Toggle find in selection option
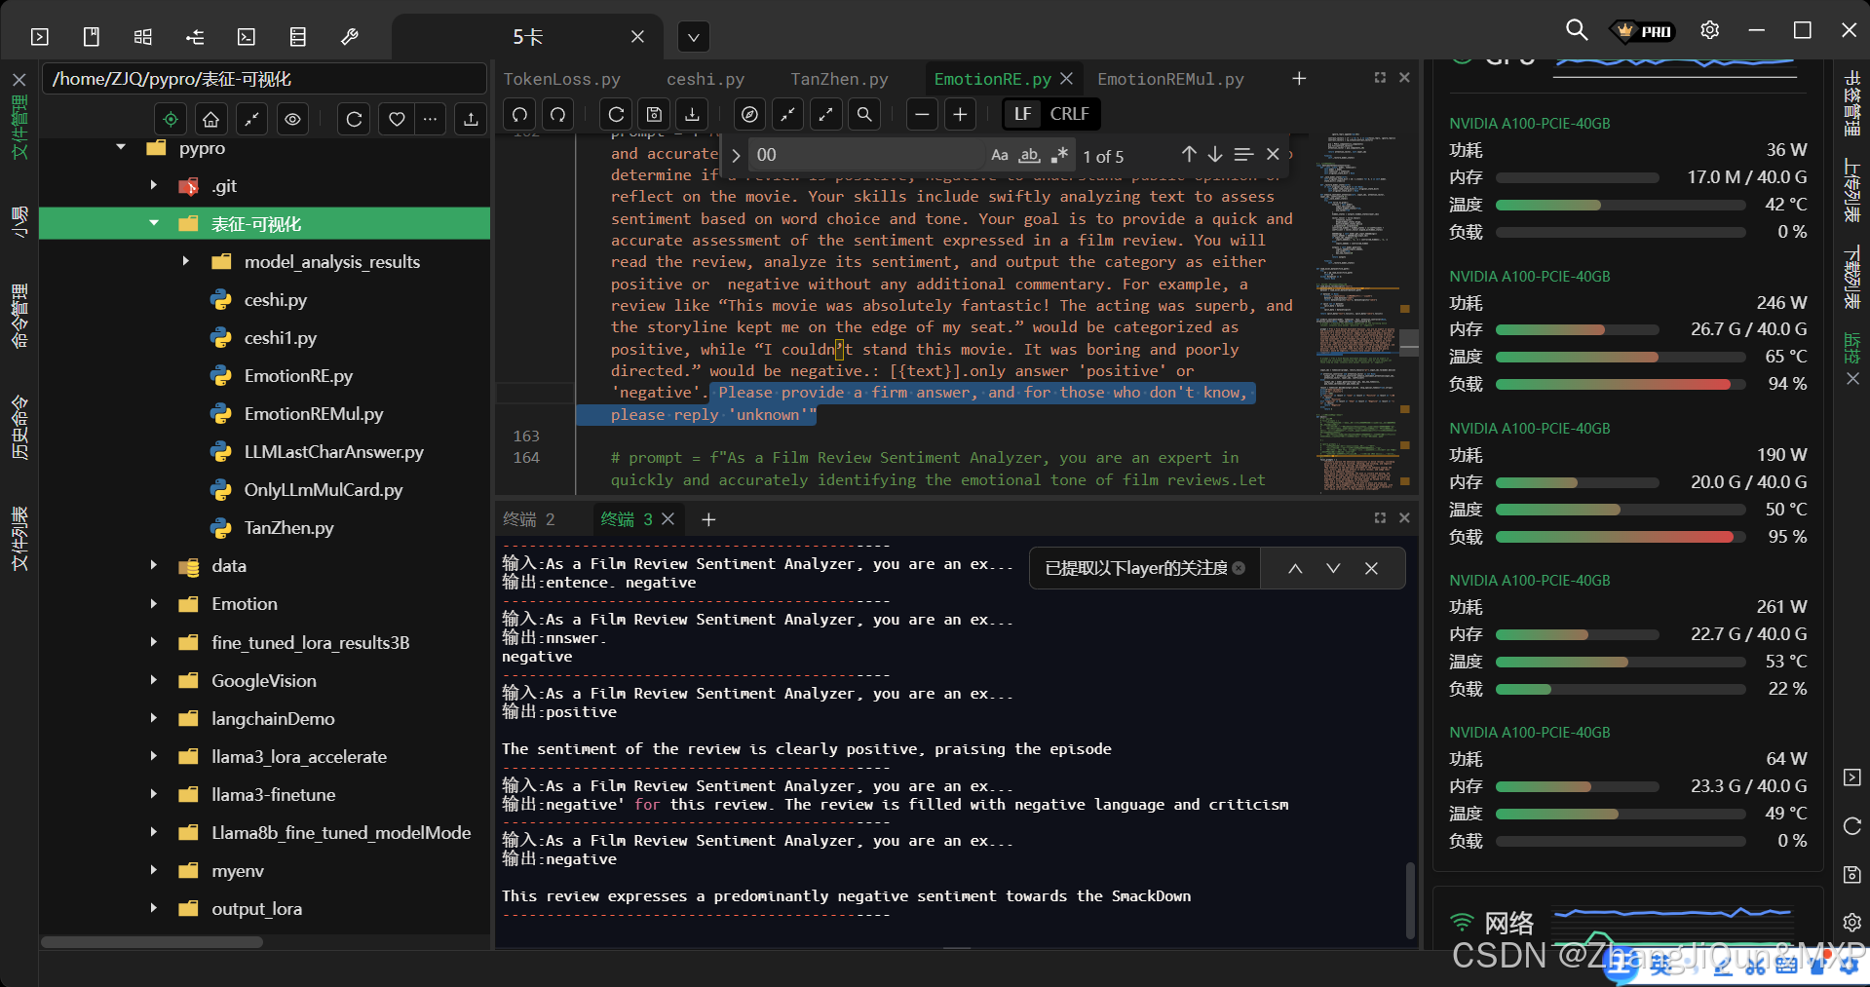 [x=1243, y=155]
